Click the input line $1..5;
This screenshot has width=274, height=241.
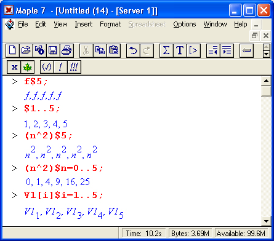coord(42,109)
